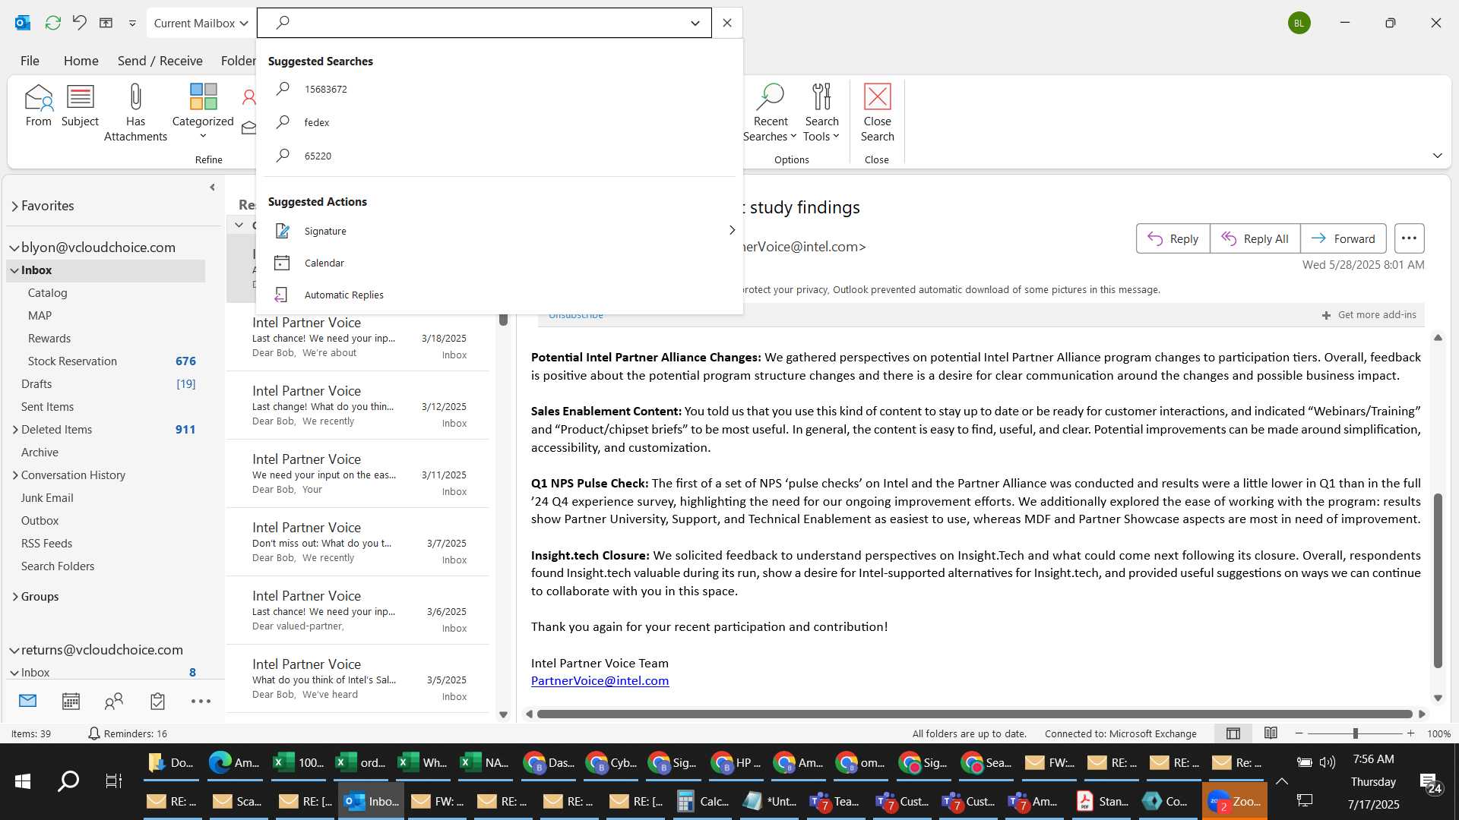Click the Send/Receive sync icon in title bar
The width and height of the screenshot is (1459, 820).
coord(52,23)
